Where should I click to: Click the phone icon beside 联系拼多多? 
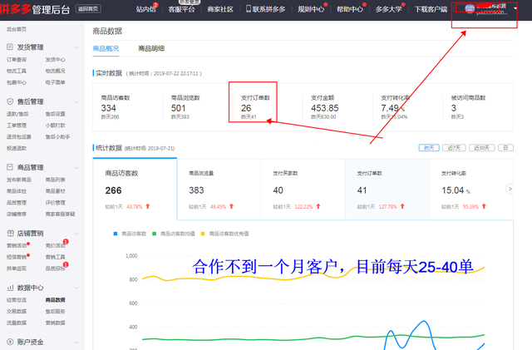coord(249,9)
